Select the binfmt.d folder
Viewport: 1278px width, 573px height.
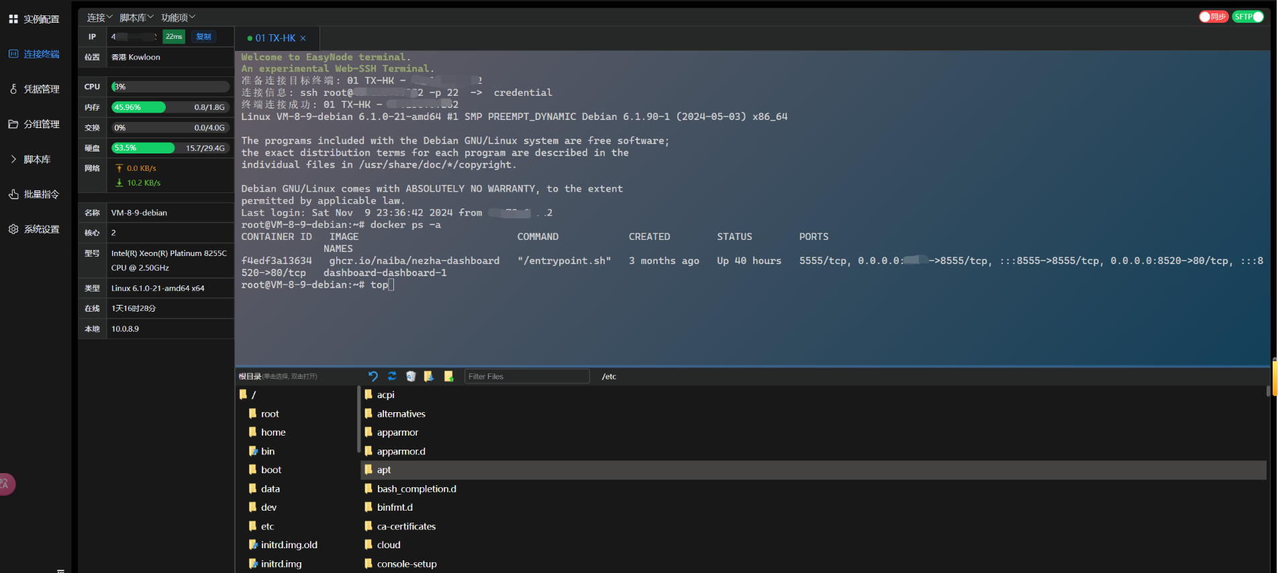pyautogui.click(x=389, y=507)
